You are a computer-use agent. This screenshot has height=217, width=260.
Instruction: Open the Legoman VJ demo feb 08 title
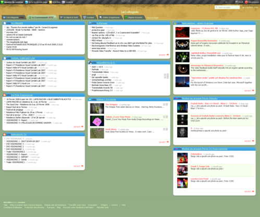[204, 28]
